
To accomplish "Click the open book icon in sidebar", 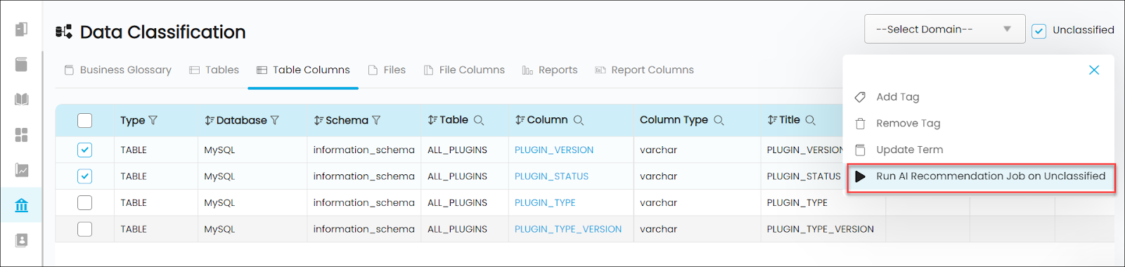I will 22,99.
